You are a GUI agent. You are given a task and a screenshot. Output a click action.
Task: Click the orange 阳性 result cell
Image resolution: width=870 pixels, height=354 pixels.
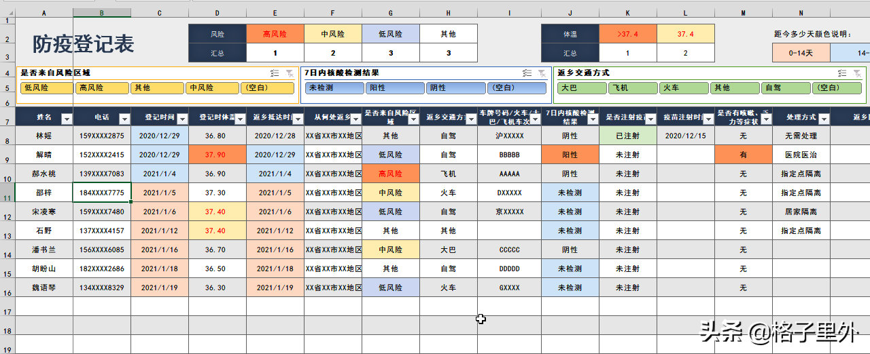[x=570, y=155]
